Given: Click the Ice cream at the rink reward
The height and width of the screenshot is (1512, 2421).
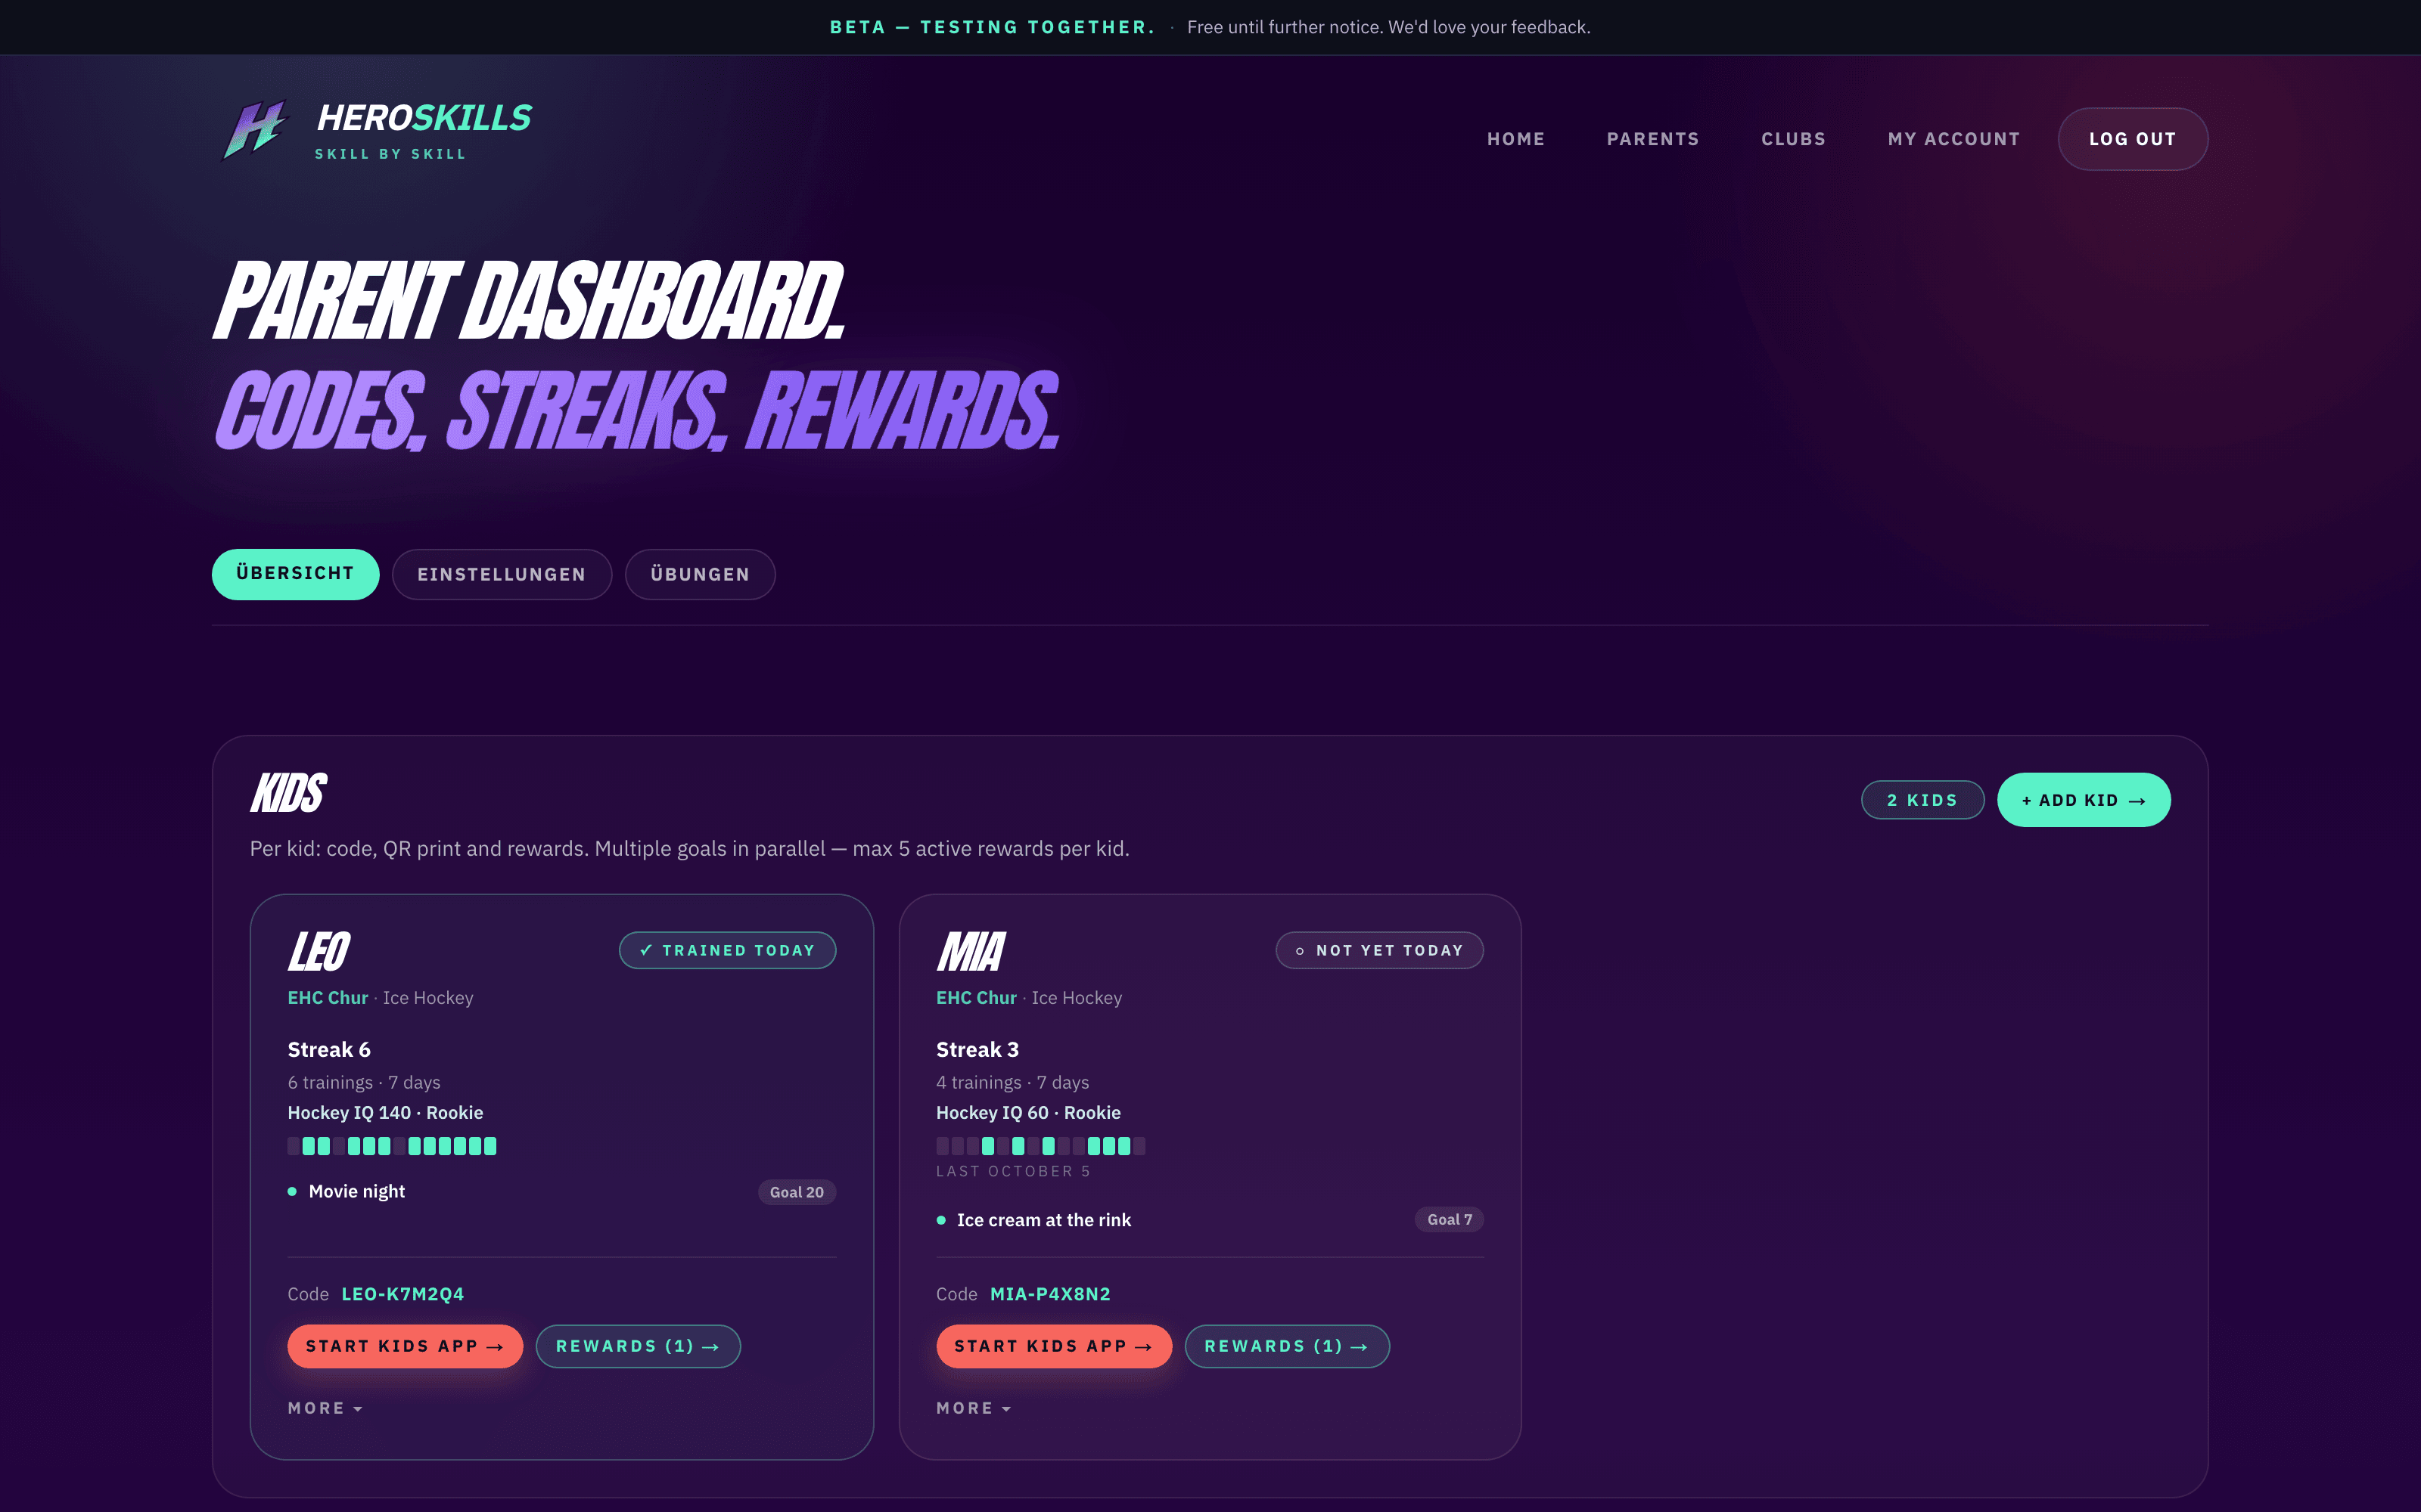Looking at the screenshot, I should 1043,1220.
